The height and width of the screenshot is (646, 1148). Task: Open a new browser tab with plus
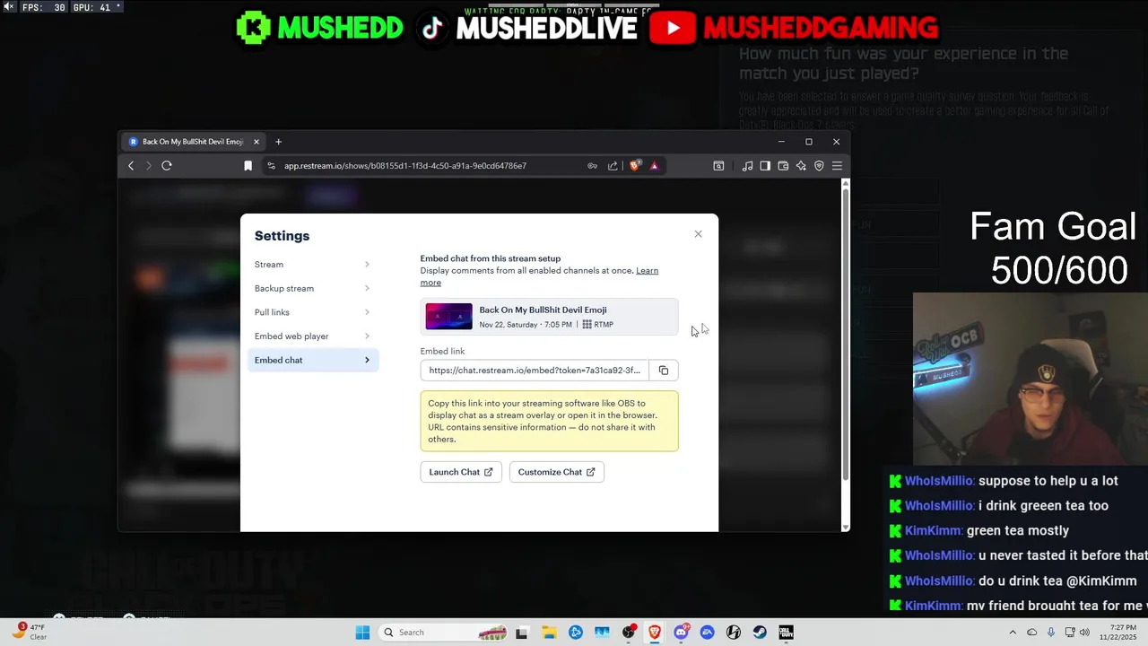[278, 142]
